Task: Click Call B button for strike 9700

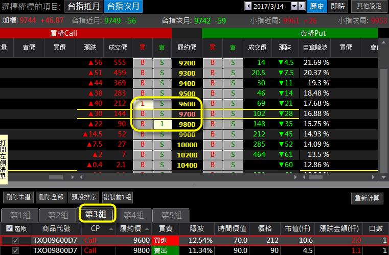Action: click(x=143, y=114)
